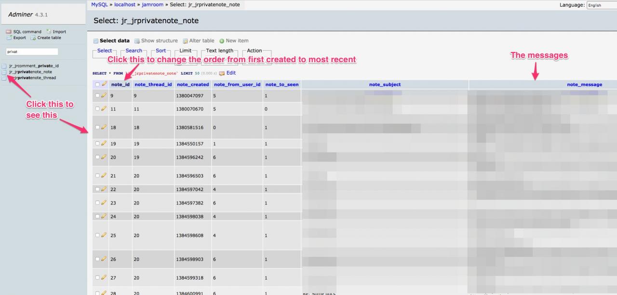Click the green New item plus icon
The width and height of the screenshot is (617, 295).
point(222,41)
